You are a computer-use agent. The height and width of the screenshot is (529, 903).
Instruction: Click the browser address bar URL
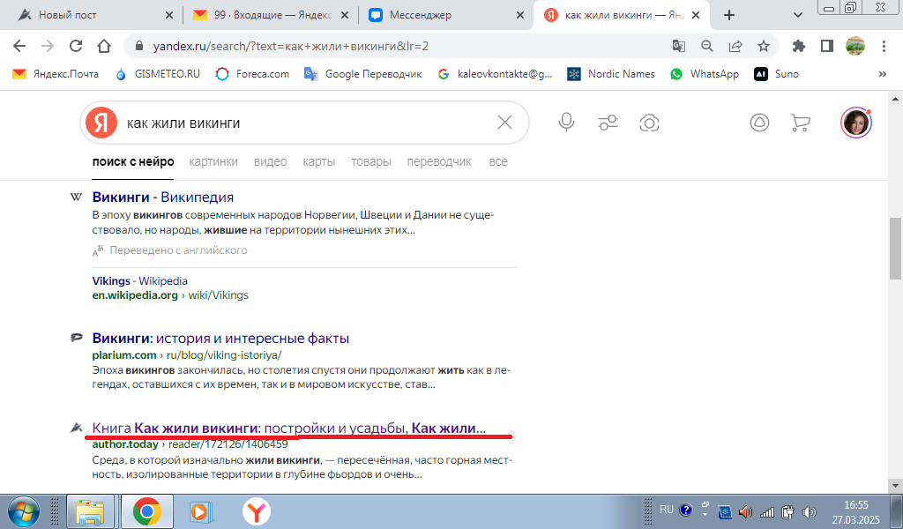(x=291, y=46)
